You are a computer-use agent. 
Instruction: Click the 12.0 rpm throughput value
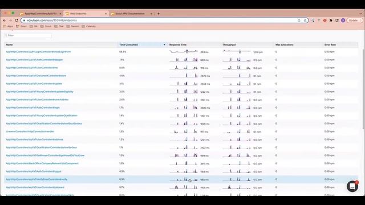click(x=258, y=52)
